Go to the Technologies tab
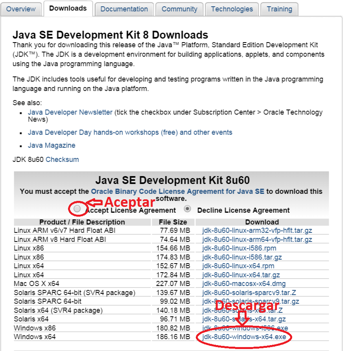 (232, 9)
